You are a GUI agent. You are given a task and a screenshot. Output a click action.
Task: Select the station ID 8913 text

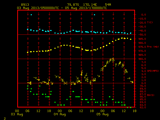(25, 5)
